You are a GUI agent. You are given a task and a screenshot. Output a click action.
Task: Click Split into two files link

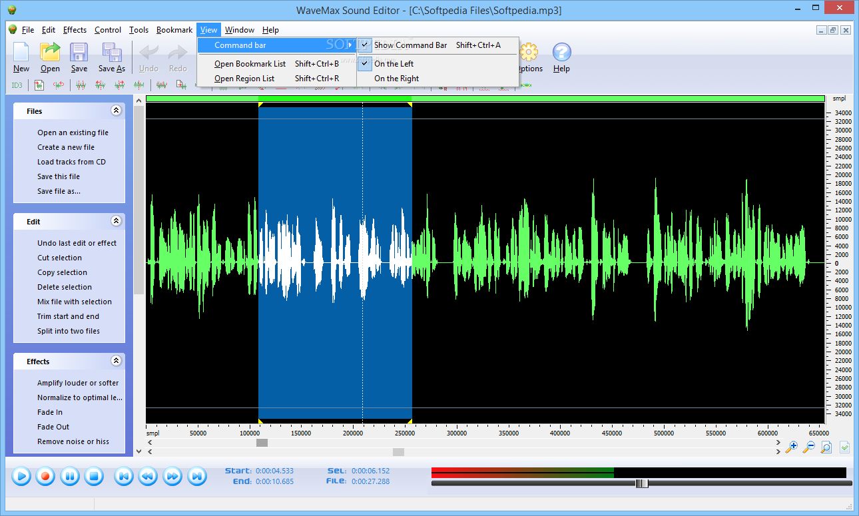pos(69,331)
